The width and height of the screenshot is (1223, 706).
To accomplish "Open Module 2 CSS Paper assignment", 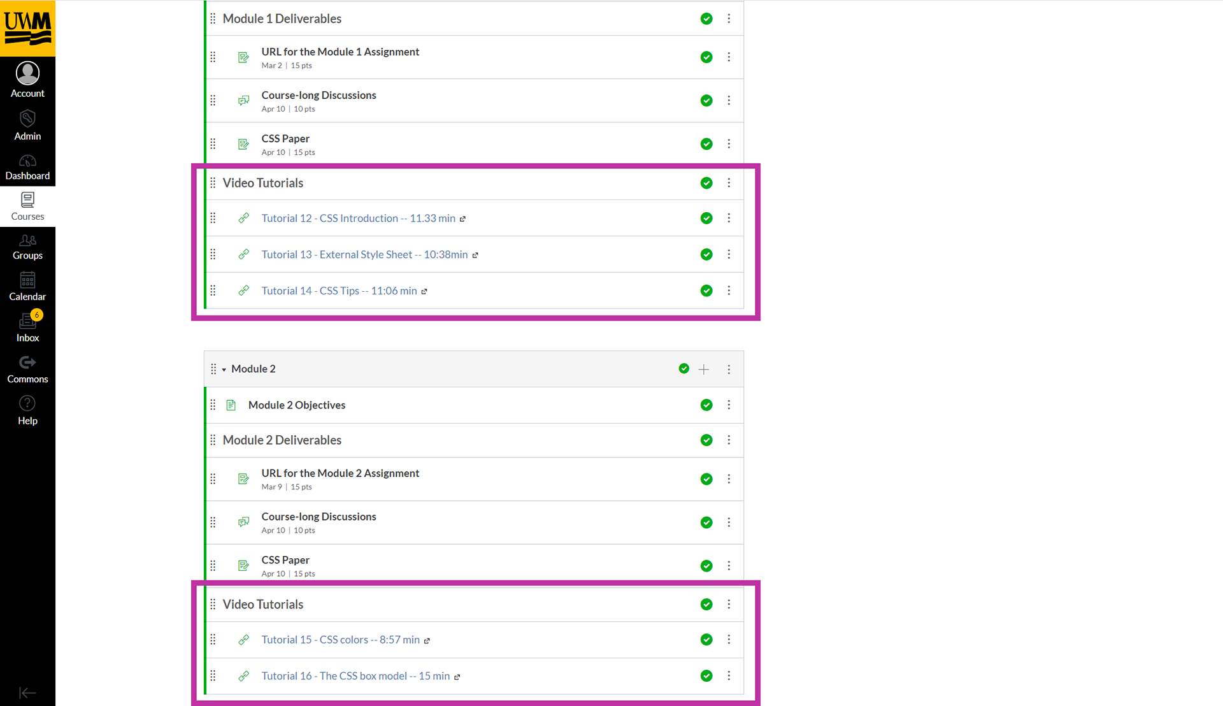I will 285,560.
